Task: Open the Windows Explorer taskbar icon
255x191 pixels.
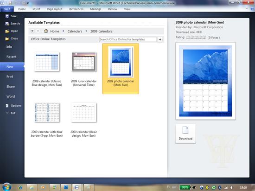Action: pos(32,187)
